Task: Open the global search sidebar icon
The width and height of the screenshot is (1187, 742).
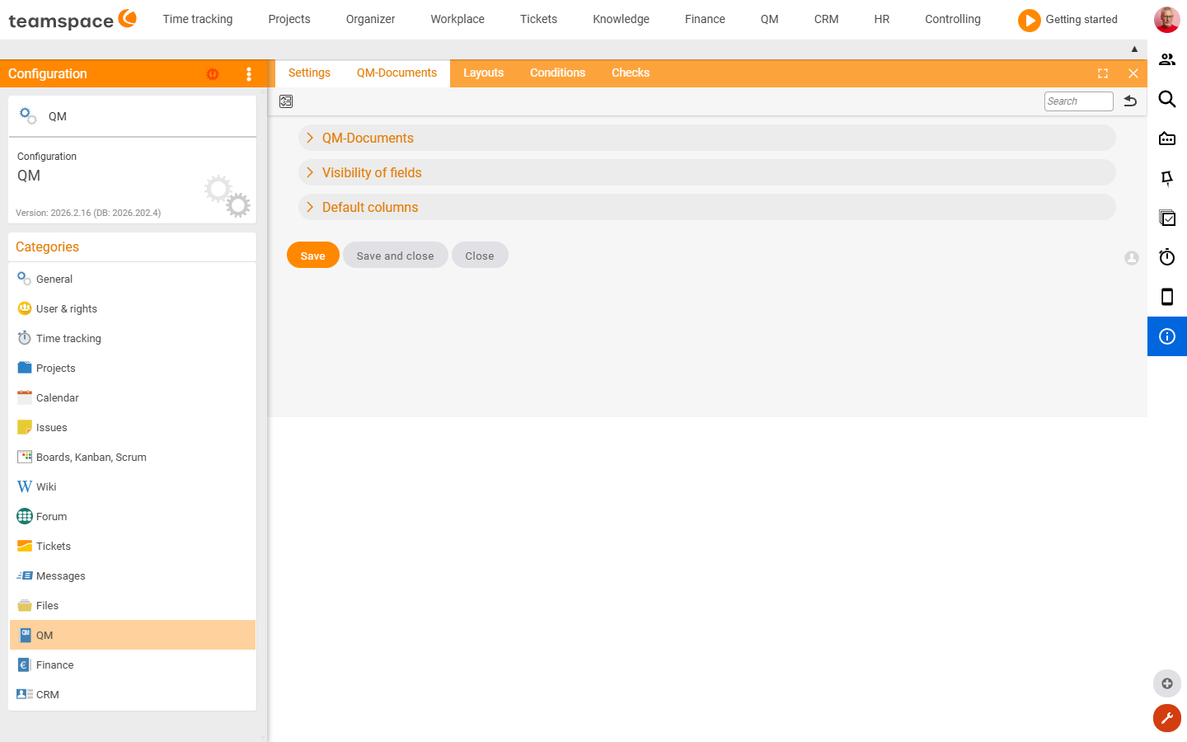Action: click(1167, 99)
